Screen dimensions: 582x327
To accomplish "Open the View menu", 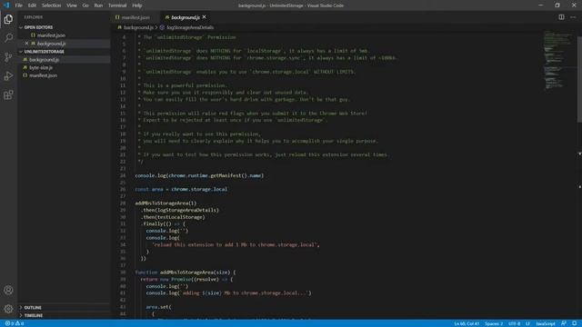I will pyautogui.click(x=72, y=5).
